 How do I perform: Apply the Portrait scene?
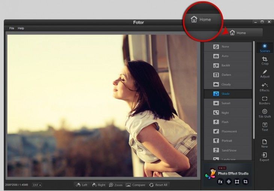228,141
